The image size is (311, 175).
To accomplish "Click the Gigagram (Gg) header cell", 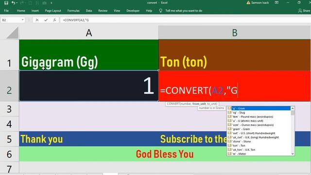I will click(89, 55).
